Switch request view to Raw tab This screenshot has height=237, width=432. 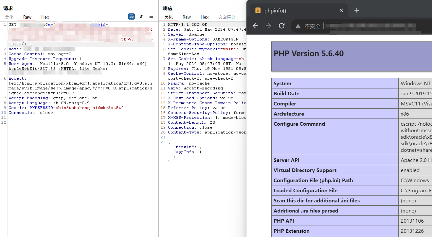click(27, 17)
